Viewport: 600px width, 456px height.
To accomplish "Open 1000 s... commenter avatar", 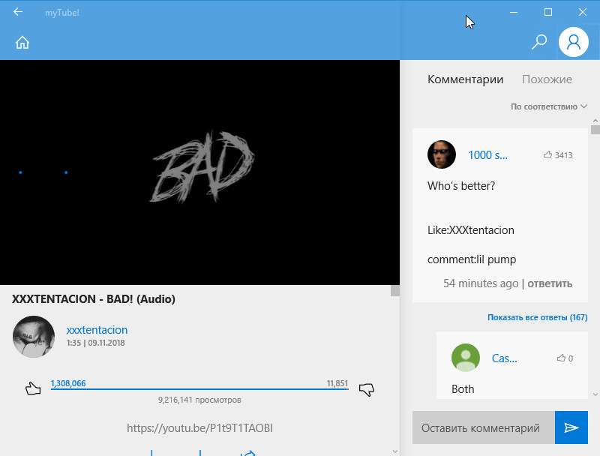I will click(442, 154).
